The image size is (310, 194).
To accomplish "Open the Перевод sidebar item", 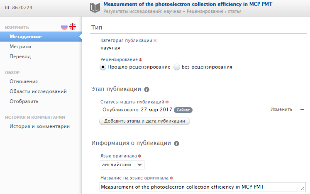I will click(20, 56).
